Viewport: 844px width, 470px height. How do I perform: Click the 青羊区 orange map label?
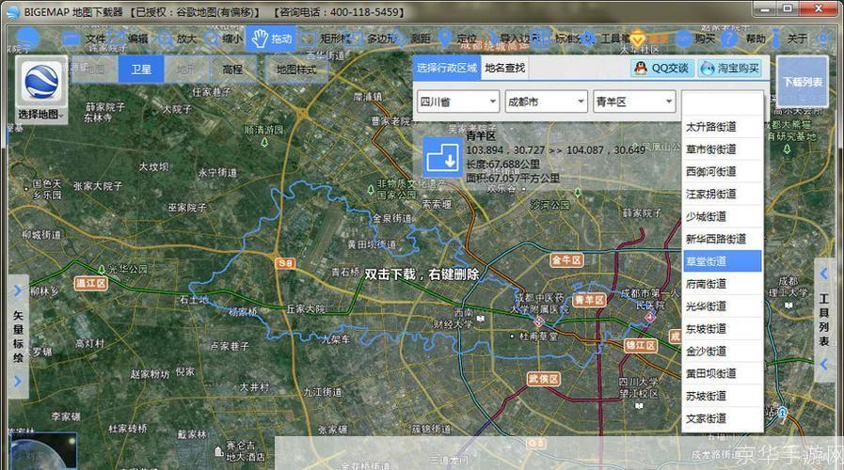(x=589, y=300)
